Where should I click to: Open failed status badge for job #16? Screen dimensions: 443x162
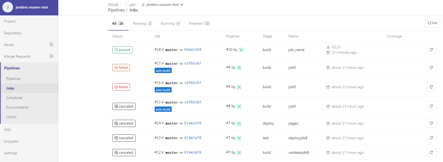click(121, 87)
